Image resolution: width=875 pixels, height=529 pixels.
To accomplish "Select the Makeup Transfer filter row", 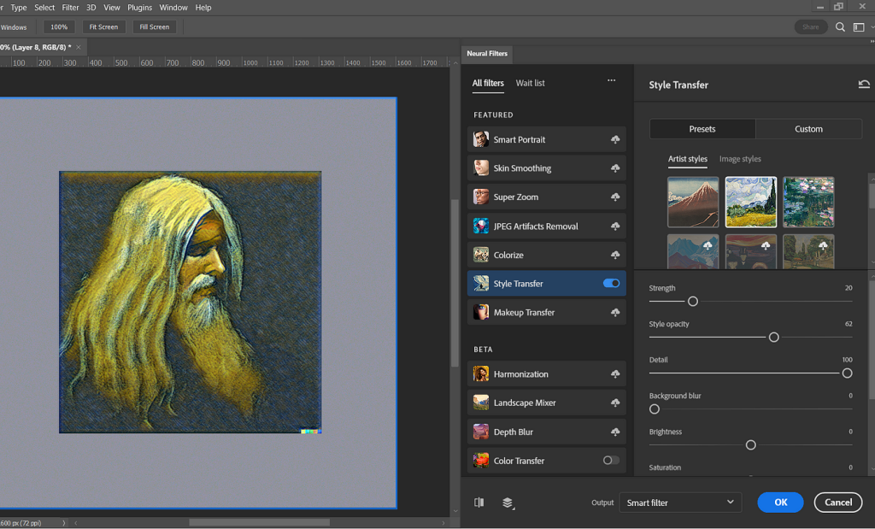I will click(x=546, y=313).
